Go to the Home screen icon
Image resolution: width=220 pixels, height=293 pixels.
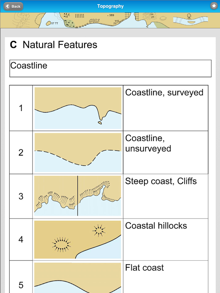(x=214, y=6)
